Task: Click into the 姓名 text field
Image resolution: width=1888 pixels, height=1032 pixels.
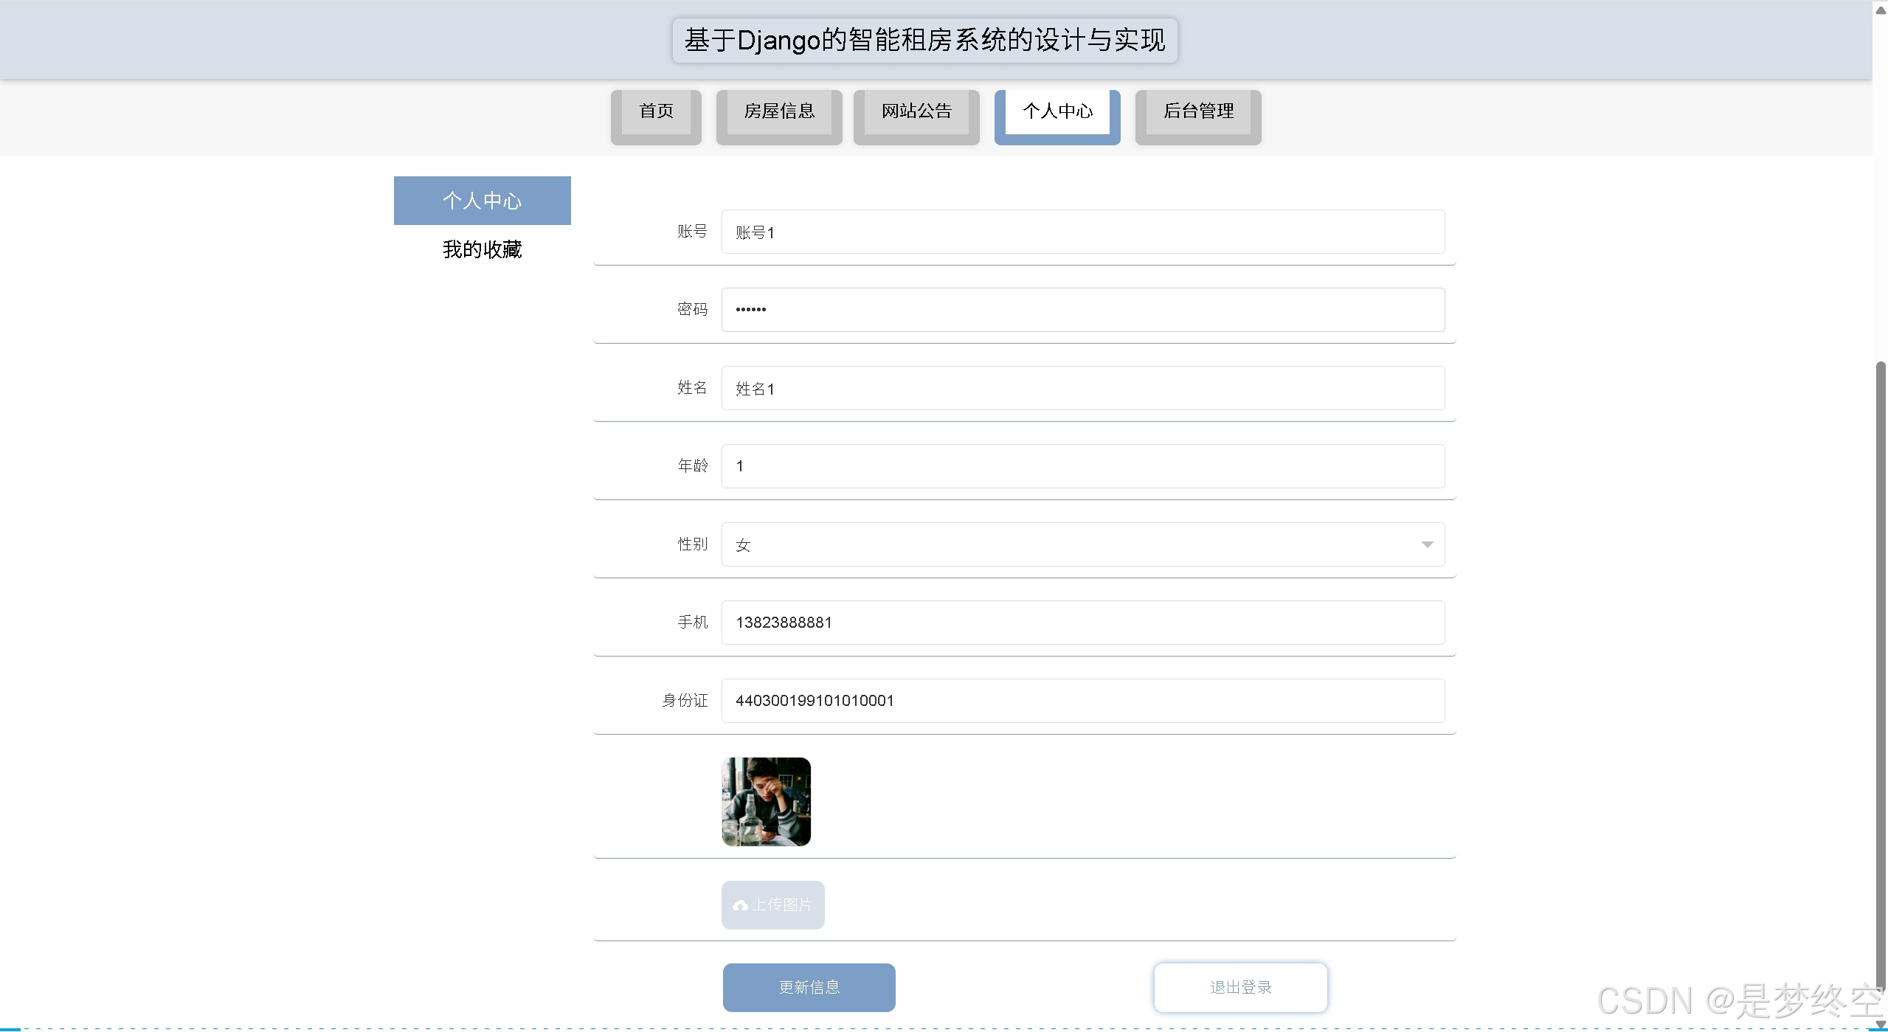Action: click(1082, 388)
